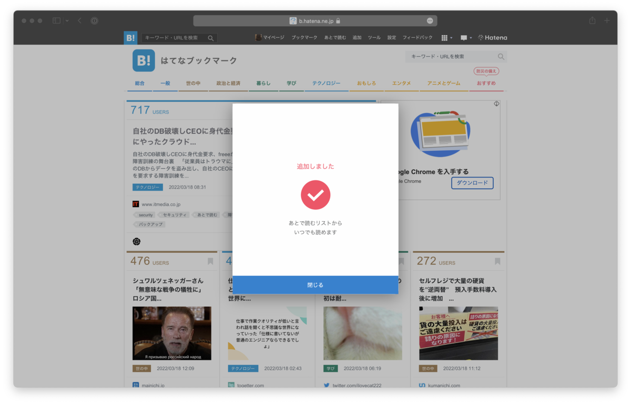Screen dimensions: 631x404
Task: Click the Chrome ad illustration
Action: pos(441,134)
